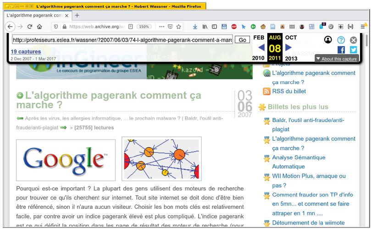Click the AUG 08 2011 current capture

tap(275, 48)
